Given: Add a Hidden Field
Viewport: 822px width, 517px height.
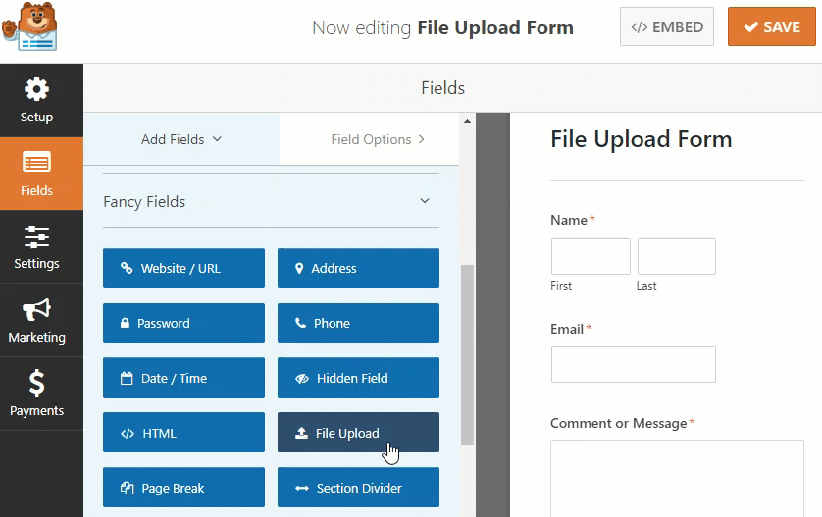Looking at the screenshot, I should tap(359, 378).
